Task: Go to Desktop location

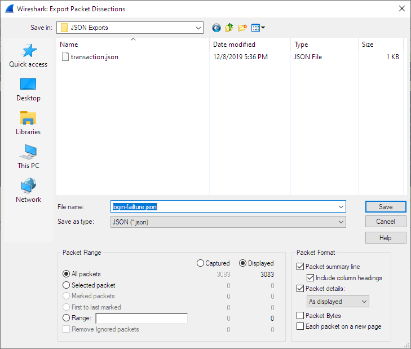Action: pyautogui.click(x=28, y=90)
